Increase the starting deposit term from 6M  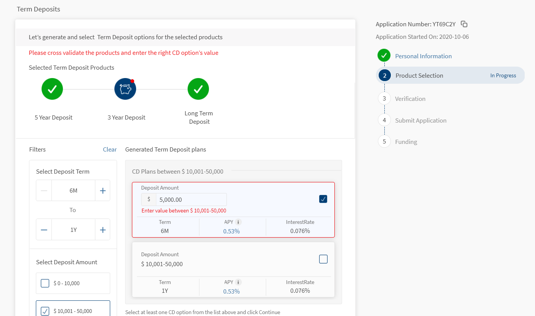coord(103,191)
